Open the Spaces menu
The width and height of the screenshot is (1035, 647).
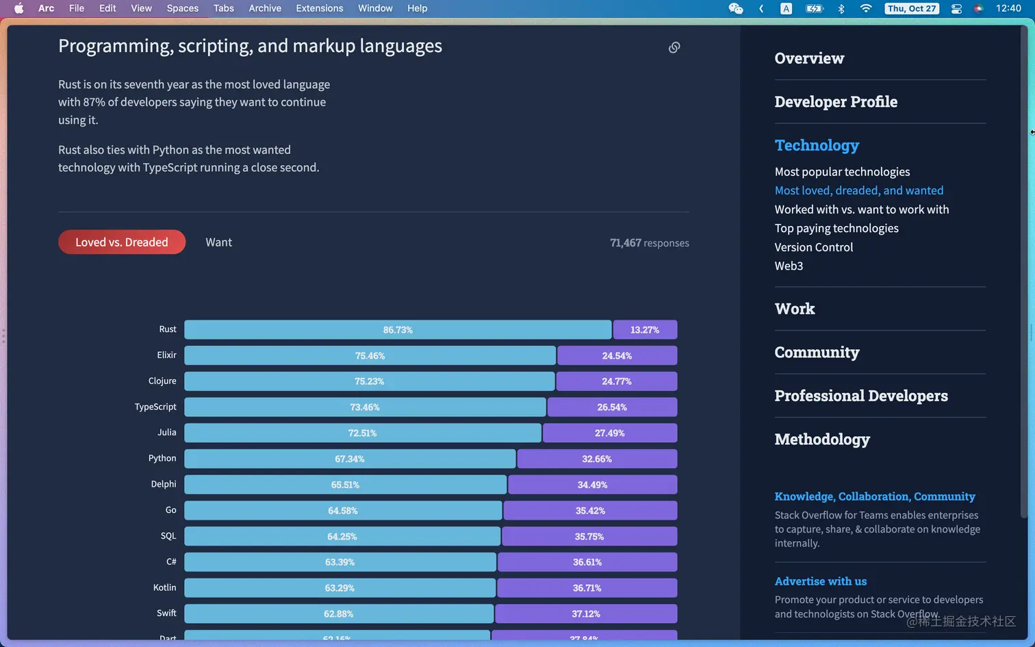click(182, 8)
